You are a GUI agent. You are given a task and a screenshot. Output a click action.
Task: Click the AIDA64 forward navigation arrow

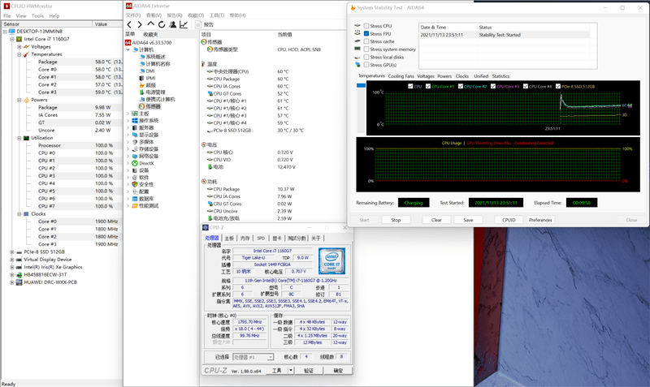pos(139,24)
